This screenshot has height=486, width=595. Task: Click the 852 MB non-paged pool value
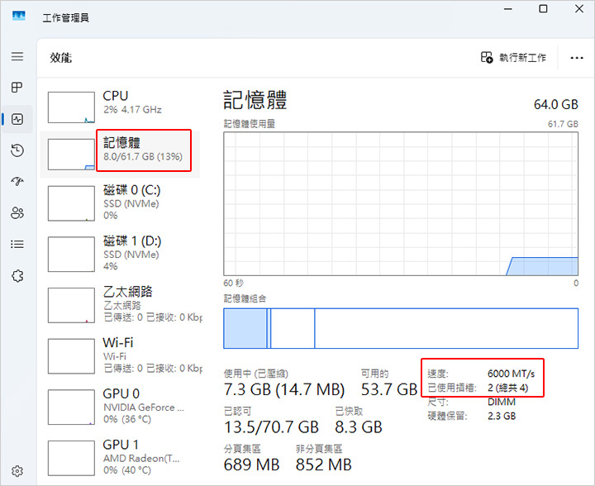coord(324,465)
